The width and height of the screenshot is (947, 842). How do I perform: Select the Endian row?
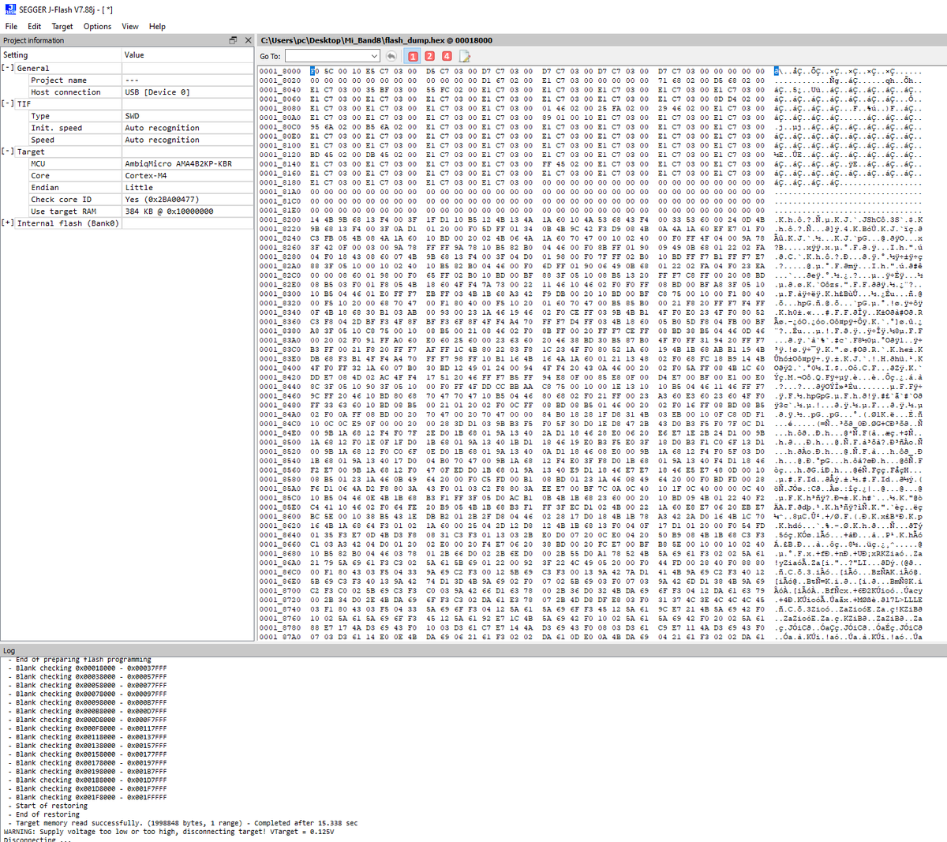126,188
